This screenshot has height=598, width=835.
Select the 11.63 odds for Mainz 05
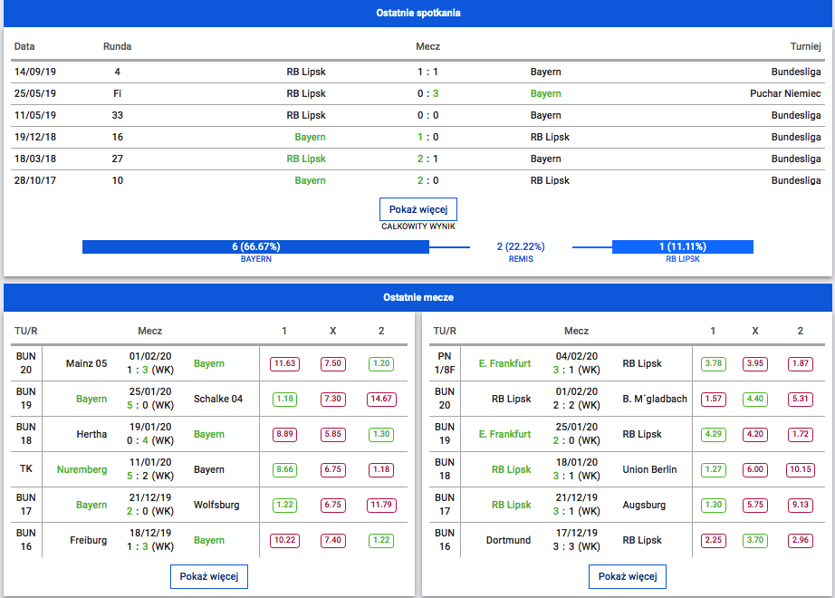tap(284, 363)
